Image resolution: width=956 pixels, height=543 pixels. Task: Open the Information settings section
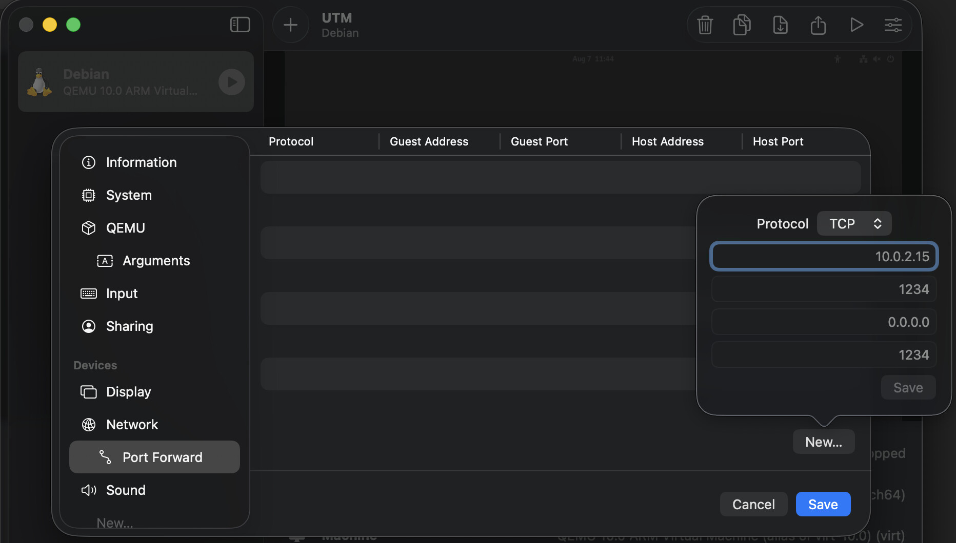(x=154, y=162)
